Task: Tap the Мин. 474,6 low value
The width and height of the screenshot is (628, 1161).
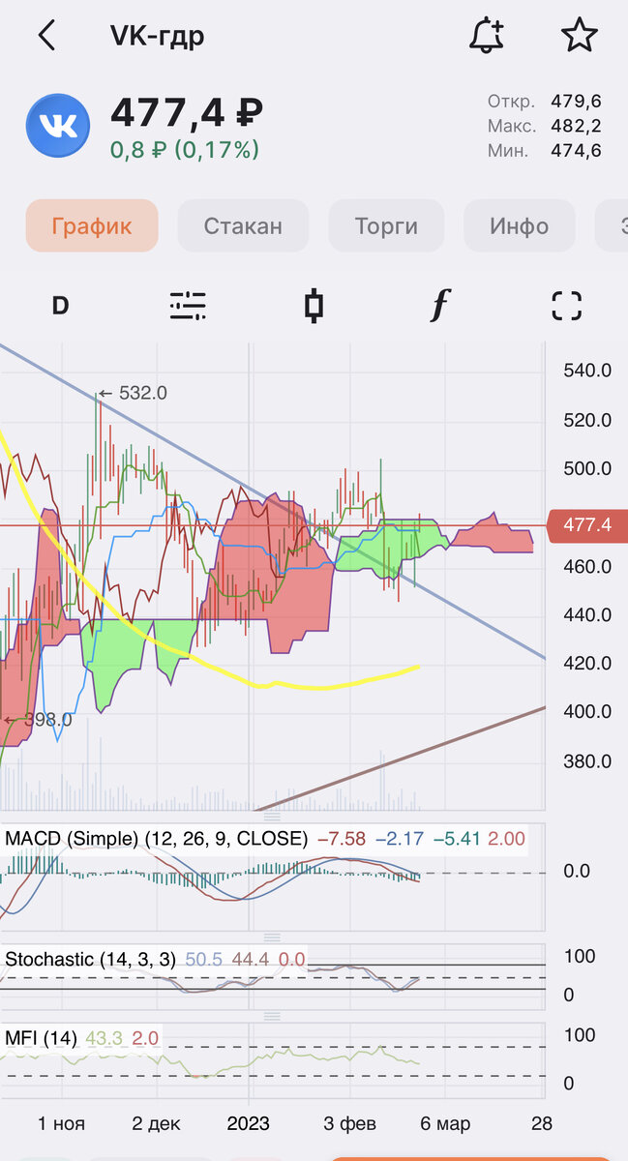Action: pos(544,151)
